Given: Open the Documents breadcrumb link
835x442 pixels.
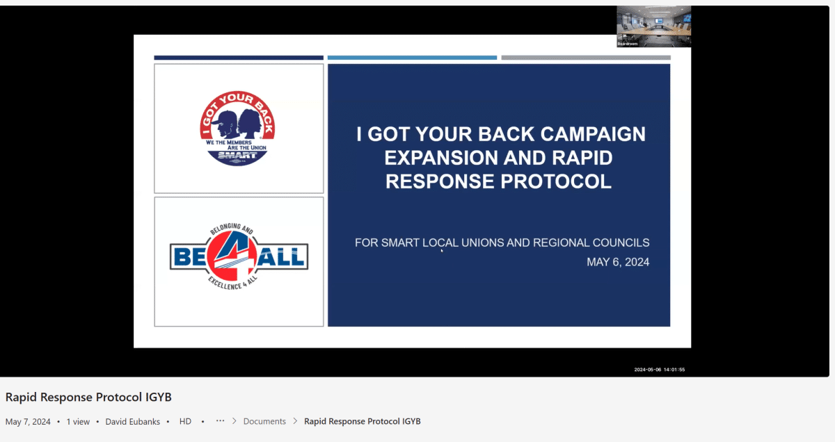Looking at the screenshot, I should coord(264,421).
